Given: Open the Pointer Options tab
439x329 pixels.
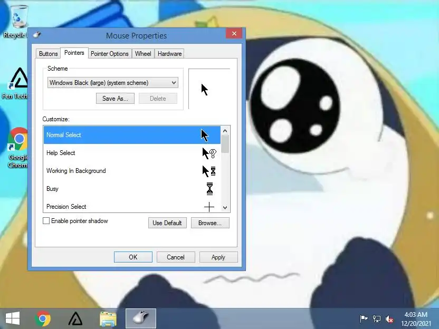Looking at the screenshot, I should click(x=109, y=54).
